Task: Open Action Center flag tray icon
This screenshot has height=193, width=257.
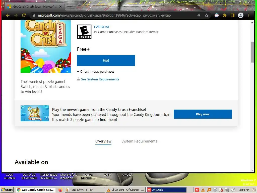Action: pyautogui.click(x=221, y=190)
